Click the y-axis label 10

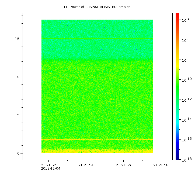coord(17,77)
